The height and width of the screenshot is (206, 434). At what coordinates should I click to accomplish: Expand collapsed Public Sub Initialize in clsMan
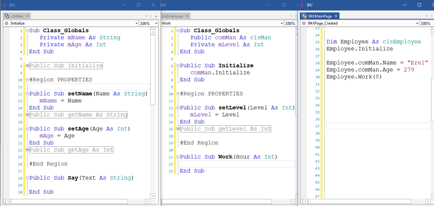[27, 66]
